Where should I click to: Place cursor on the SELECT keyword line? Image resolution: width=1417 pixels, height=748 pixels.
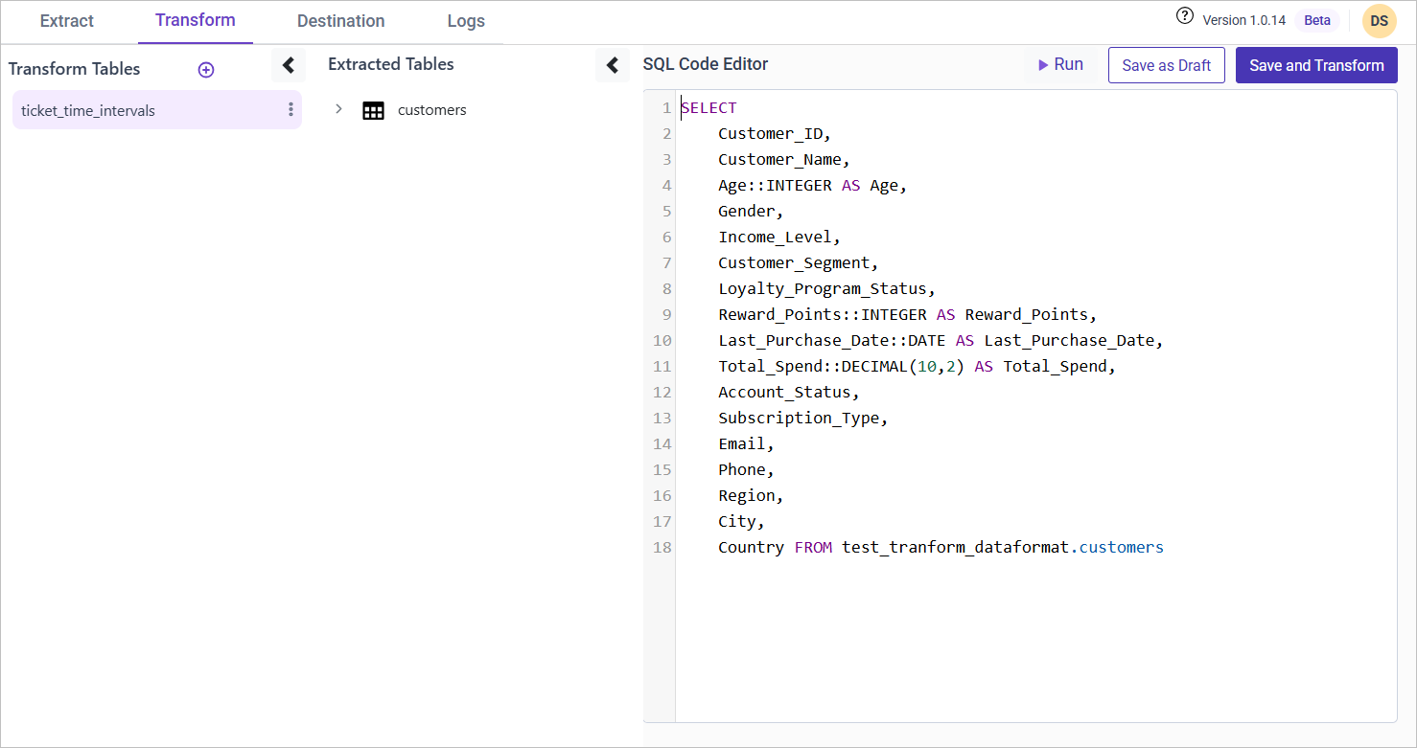[708, 108]
